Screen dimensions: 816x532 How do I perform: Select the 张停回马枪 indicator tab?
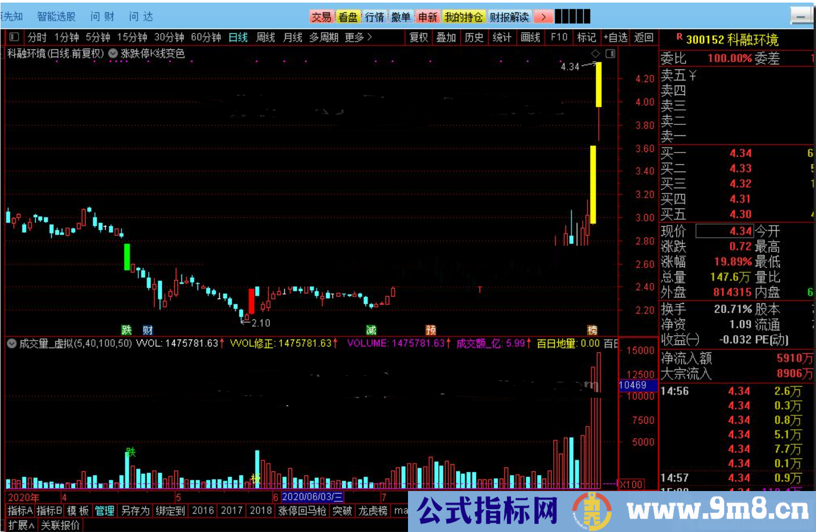pos(302,511)
